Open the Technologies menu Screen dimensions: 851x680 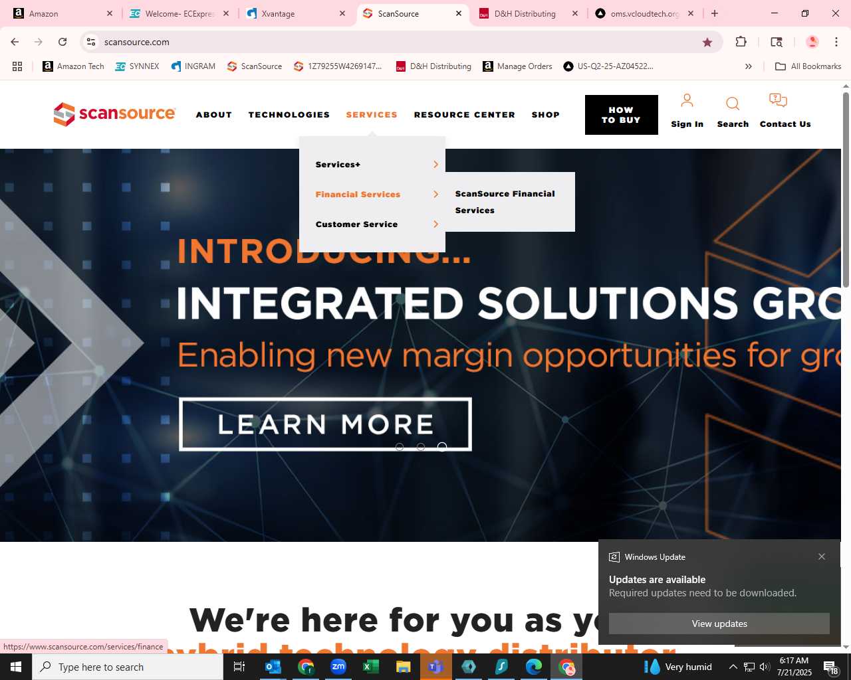(x=289, y=115)
